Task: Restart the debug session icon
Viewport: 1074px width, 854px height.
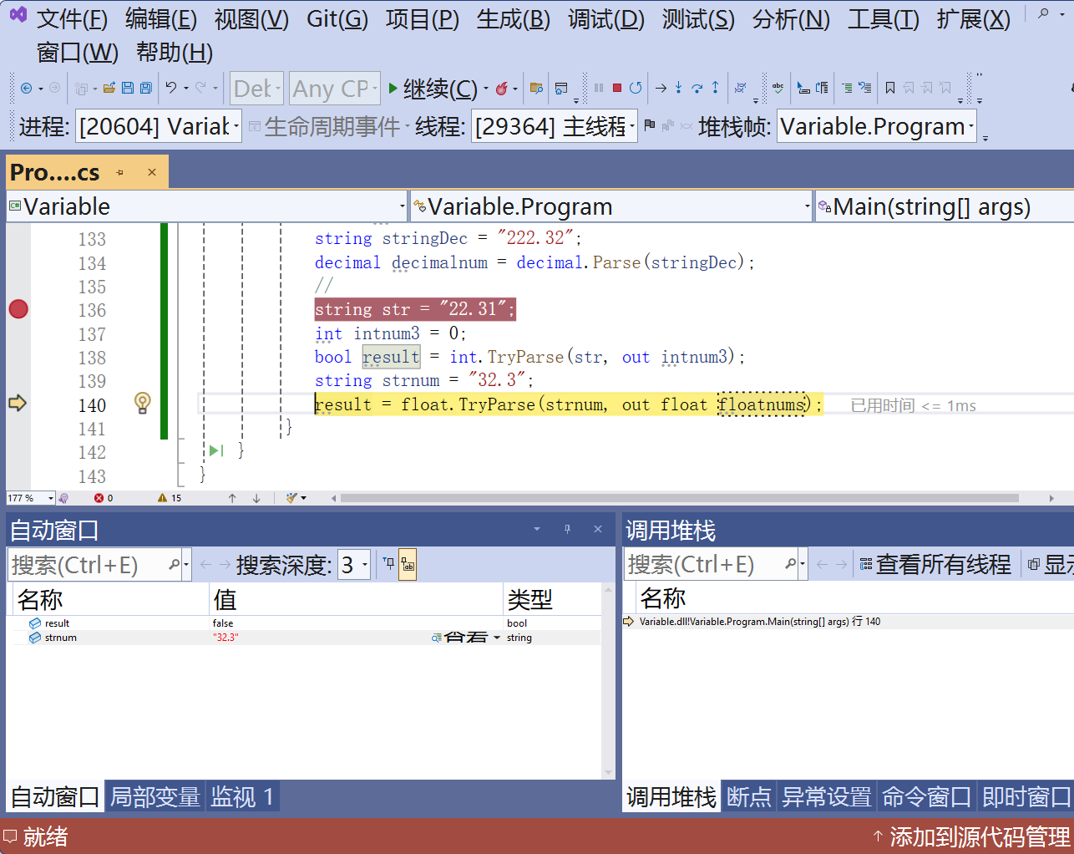Action: pyautogui.click(x=636, y=87)
